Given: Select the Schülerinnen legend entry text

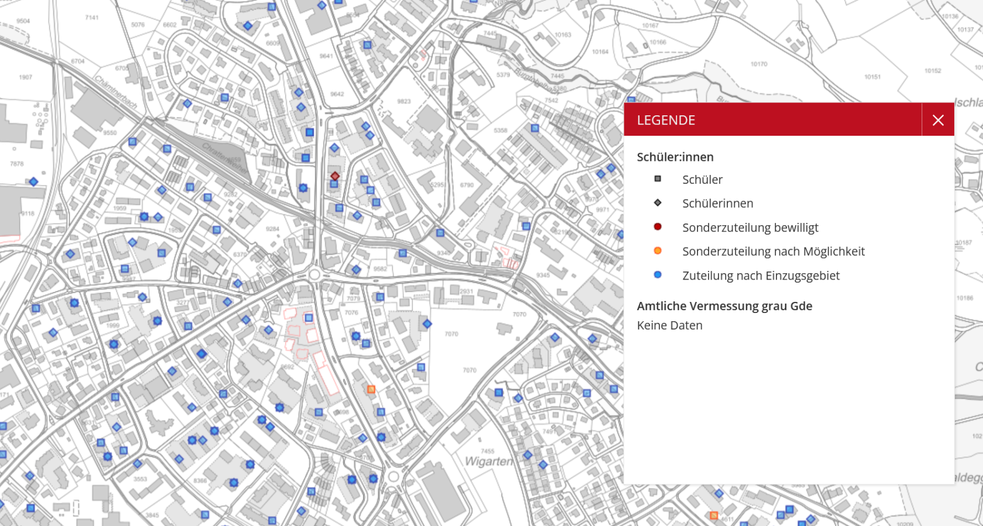Looking at the screenshot, I should [x=718, y=204].
